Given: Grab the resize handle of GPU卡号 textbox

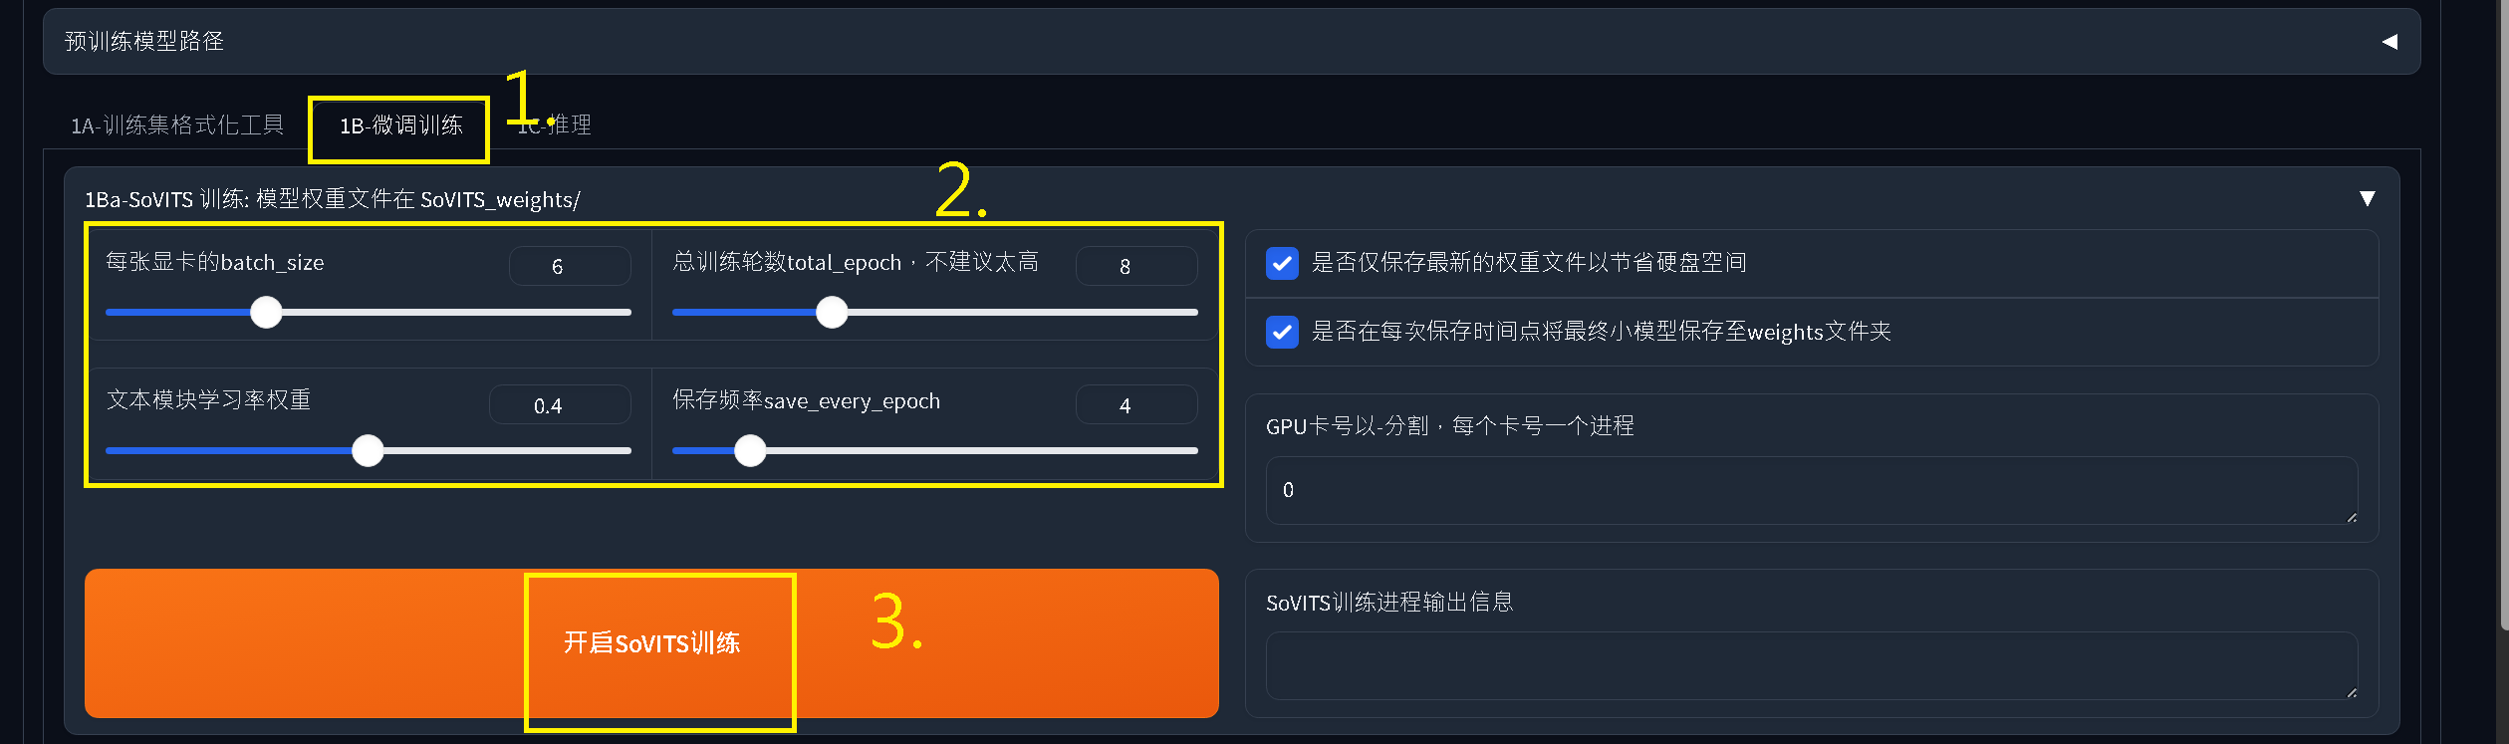Looking at the screenshot, I should click(2351, 517).
